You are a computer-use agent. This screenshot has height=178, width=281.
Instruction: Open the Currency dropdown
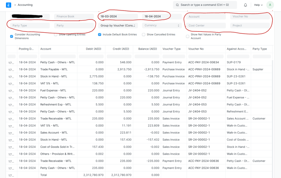(x=162, y=26)
